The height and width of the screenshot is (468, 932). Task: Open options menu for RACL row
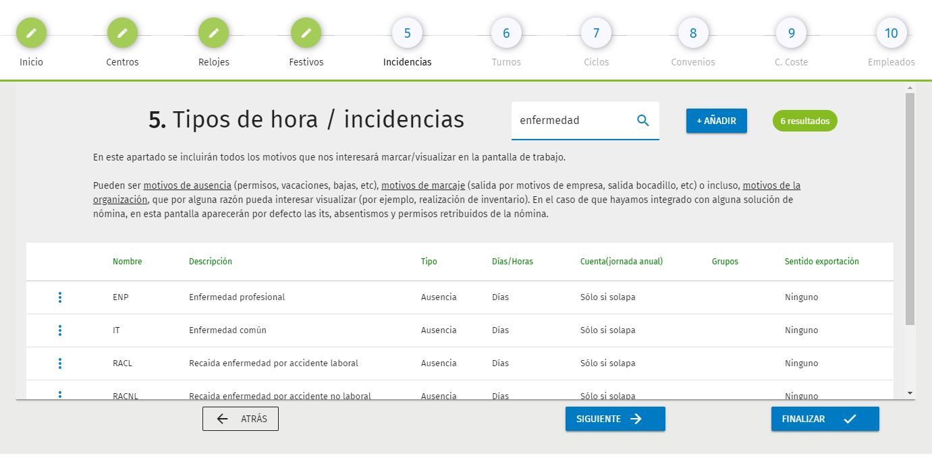[x=60, y=363]
